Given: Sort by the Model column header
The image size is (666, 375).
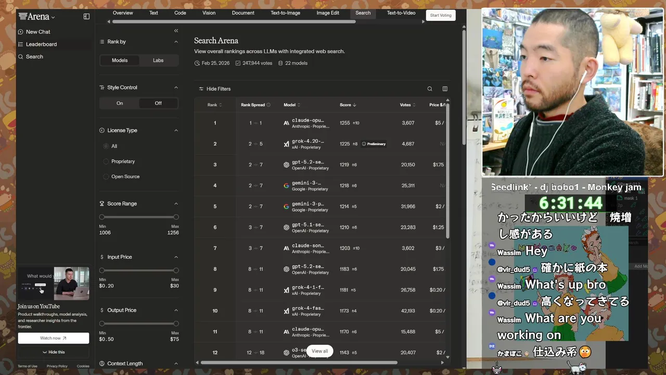Looking at the screenshot, I should click(292, 105).
